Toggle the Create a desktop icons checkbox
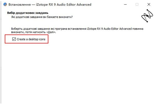 tap(14, 39)
